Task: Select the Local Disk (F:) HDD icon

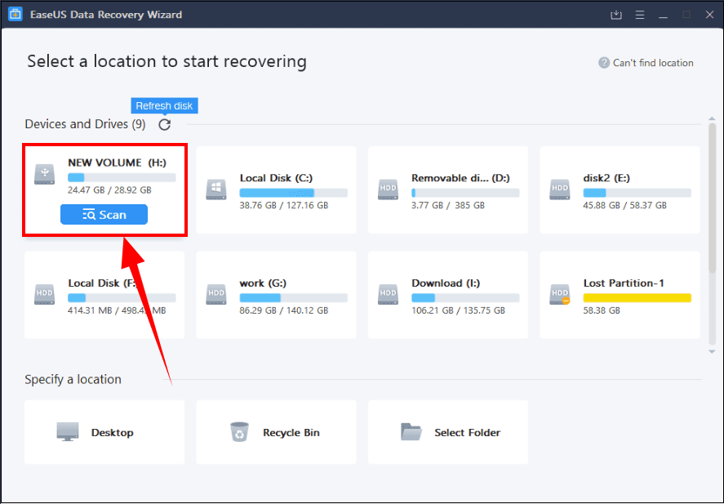Action: 44,294
